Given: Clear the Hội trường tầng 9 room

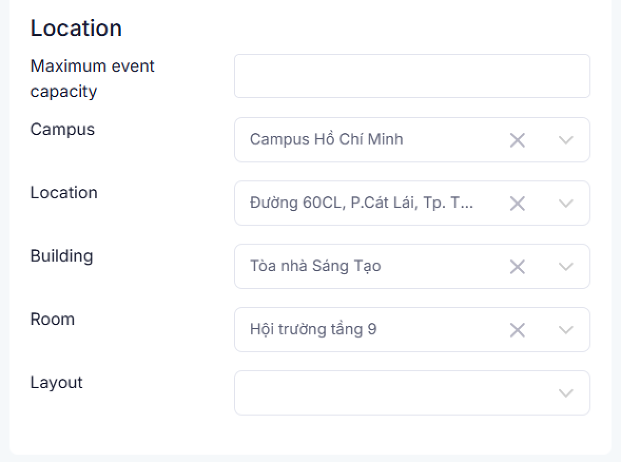Looking at the screenshot, I should pyautogui.click(x=517, y=330).
